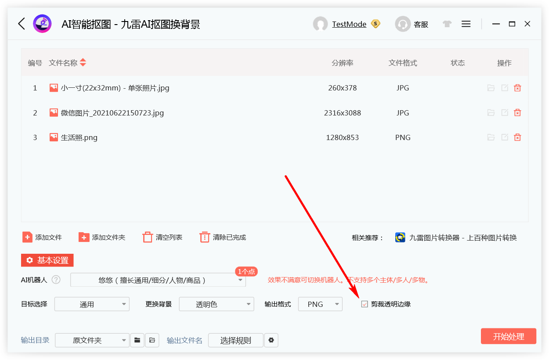Image resolution: width=549 pixels, height=360 pixels.
Task: Open the hamburger main menu
Action: pos(466,24)
